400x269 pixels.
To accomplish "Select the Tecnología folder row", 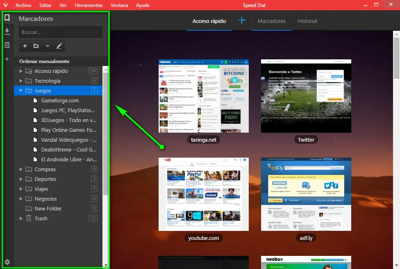I will click(58, 81).
